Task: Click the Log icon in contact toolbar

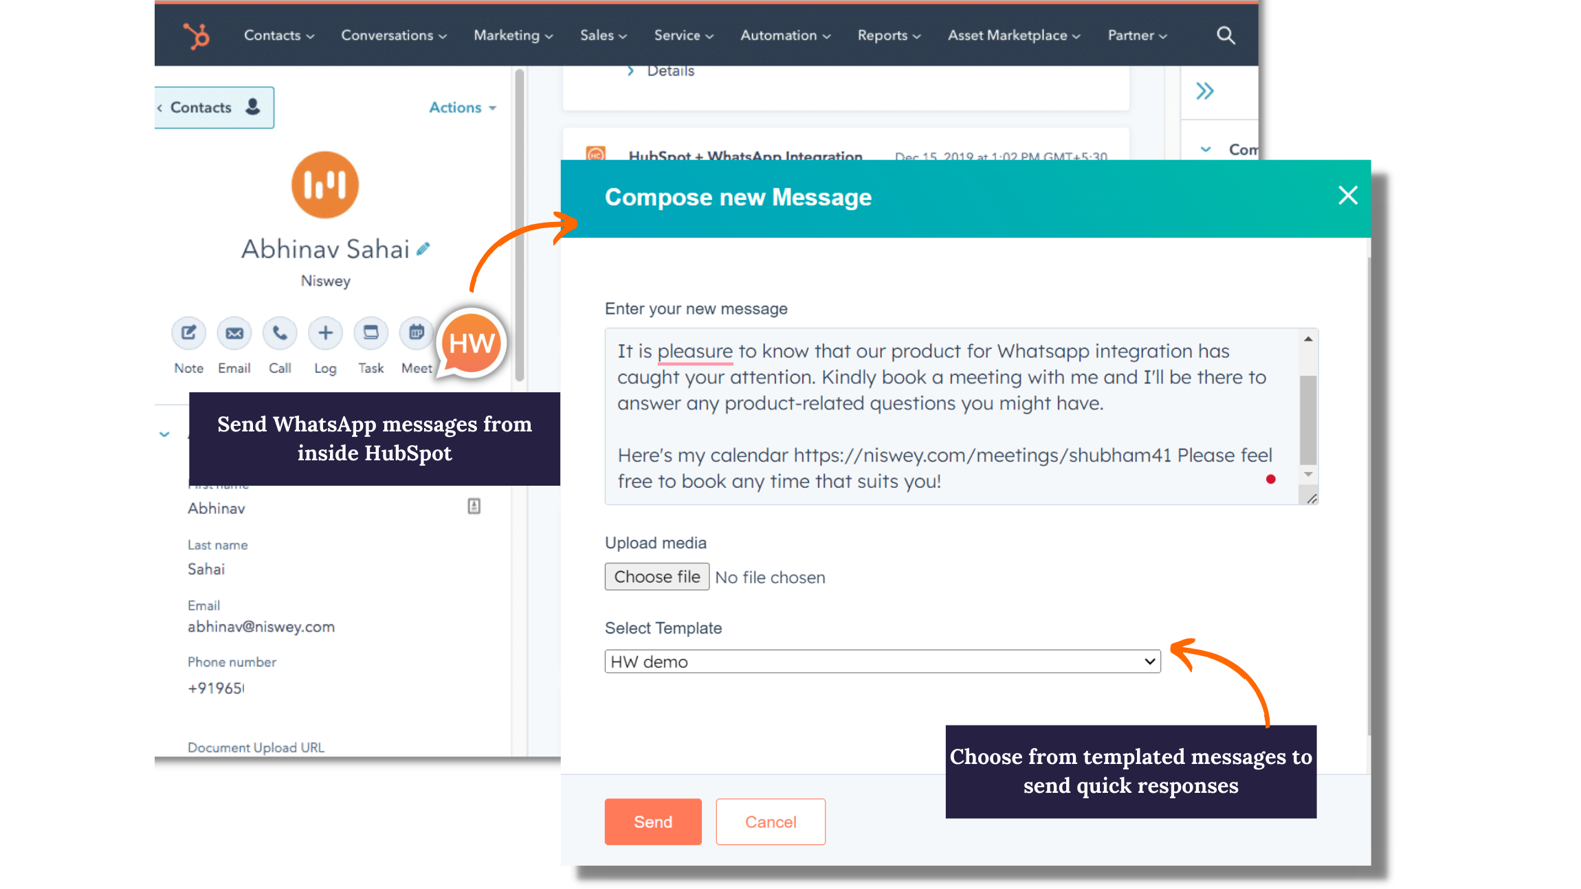Action: tap(324, 332)
